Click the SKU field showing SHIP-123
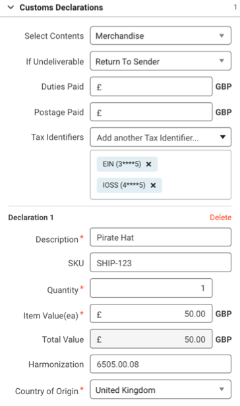This screenshot has width=240, height=406. click(160, 262)
